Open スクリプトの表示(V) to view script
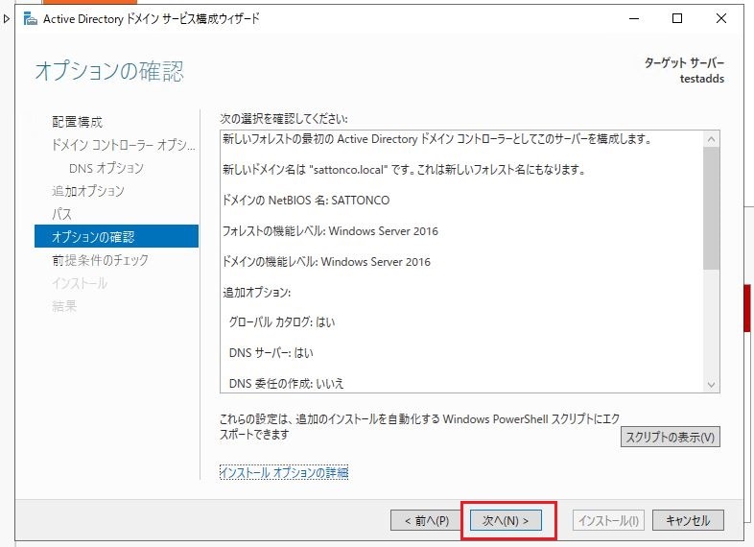The width and height of the screenshot is (754, 547). [x=670, y=437]
